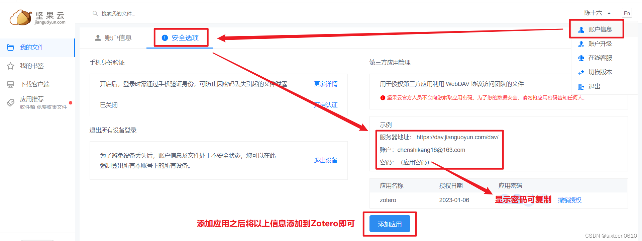Switch to the 安全选项 tab
This screenshot has width=642, height=241.
coord(180,38)
